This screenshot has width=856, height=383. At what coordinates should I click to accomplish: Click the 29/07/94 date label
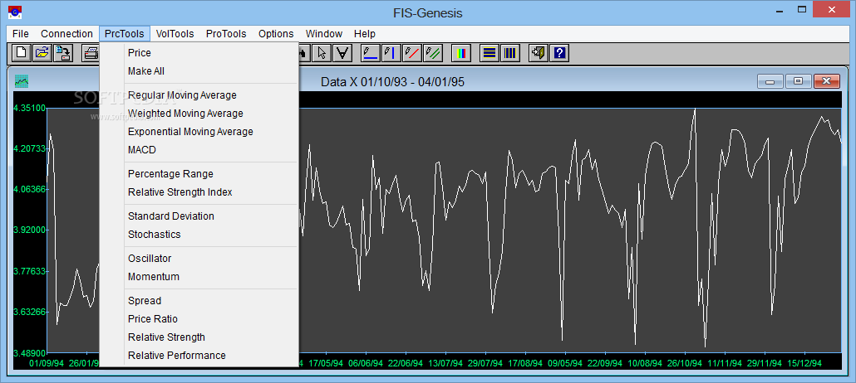coord(485,363)
